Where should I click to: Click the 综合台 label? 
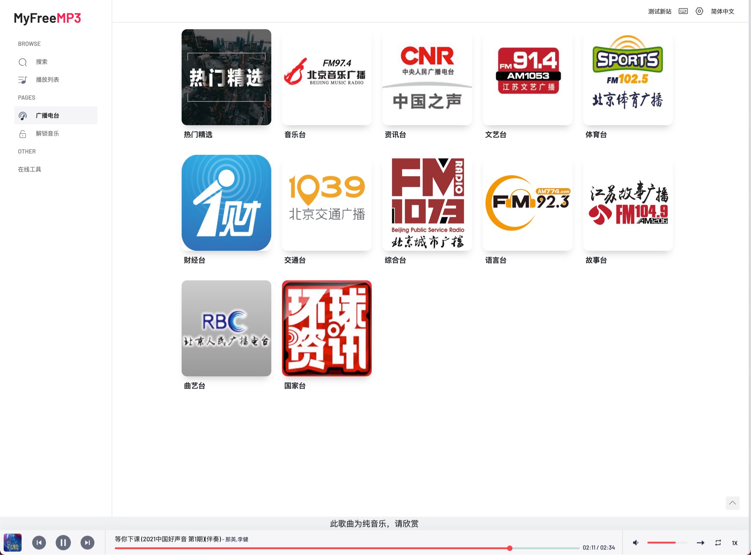pos(395,260)
